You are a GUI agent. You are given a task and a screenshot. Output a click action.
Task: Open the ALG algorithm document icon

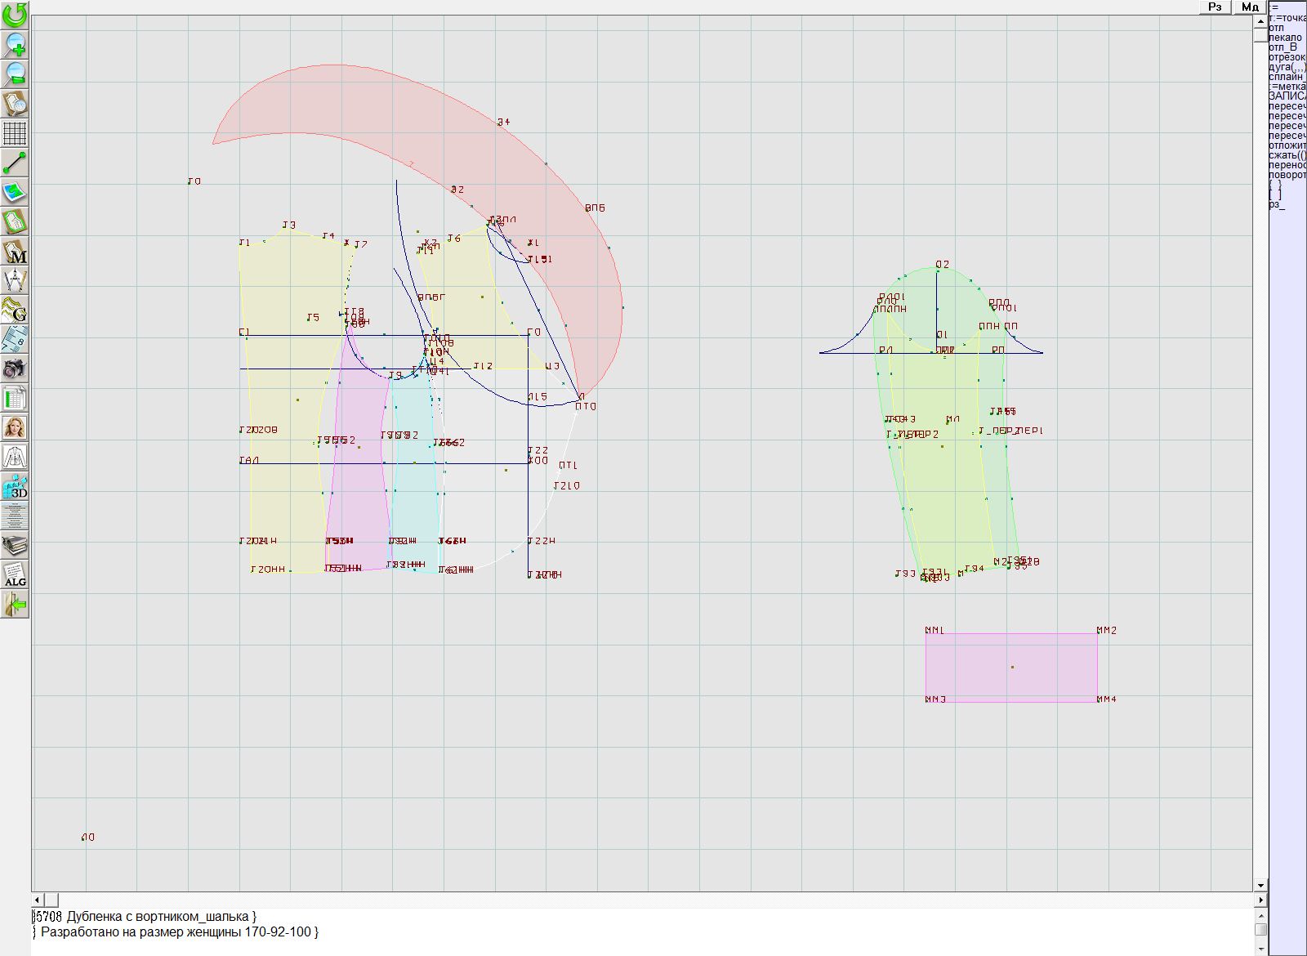15,574
